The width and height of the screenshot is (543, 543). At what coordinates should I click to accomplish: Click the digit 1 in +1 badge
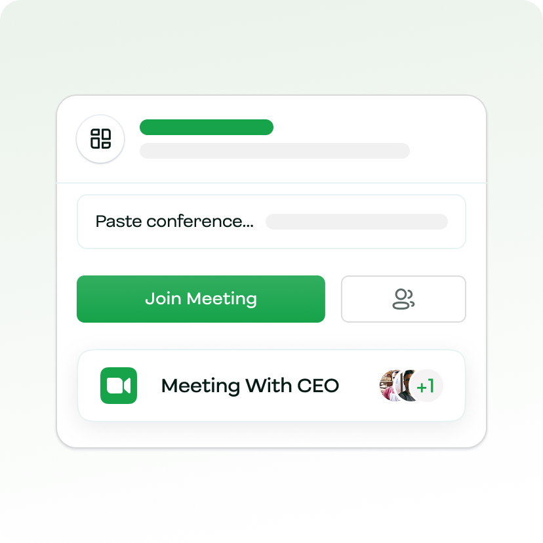coord(431,386)
